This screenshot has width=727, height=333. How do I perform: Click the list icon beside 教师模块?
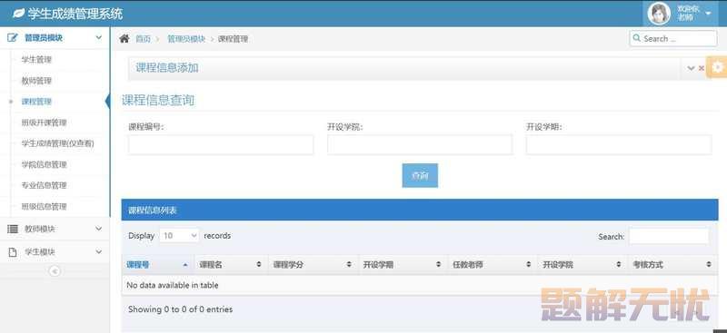(x=13, y=229)
